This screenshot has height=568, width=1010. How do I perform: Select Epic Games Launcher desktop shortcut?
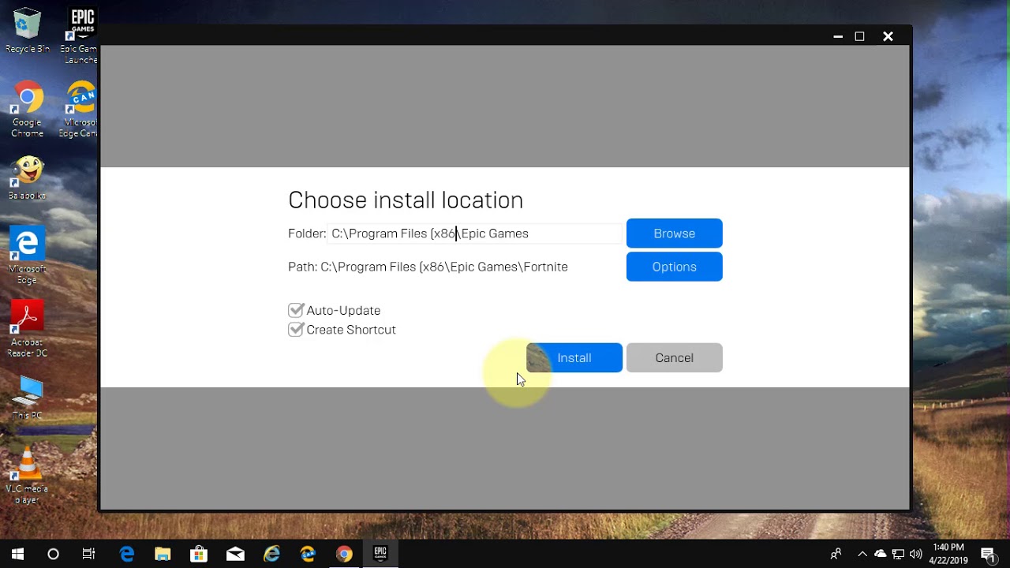point(81,36)
